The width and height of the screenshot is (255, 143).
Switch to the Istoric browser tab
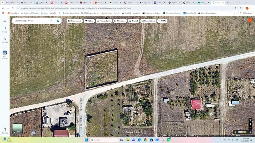coord(86,3)
